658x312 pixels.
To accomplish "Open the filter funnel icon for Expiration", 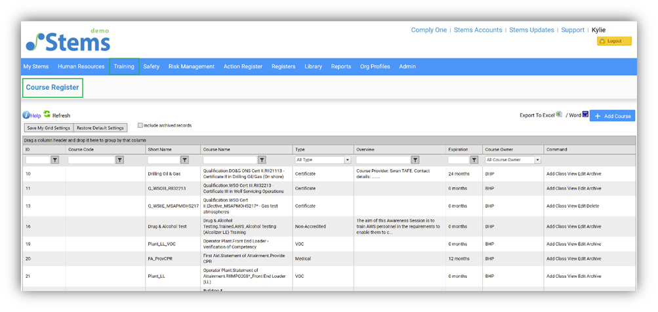I will 474,160.
